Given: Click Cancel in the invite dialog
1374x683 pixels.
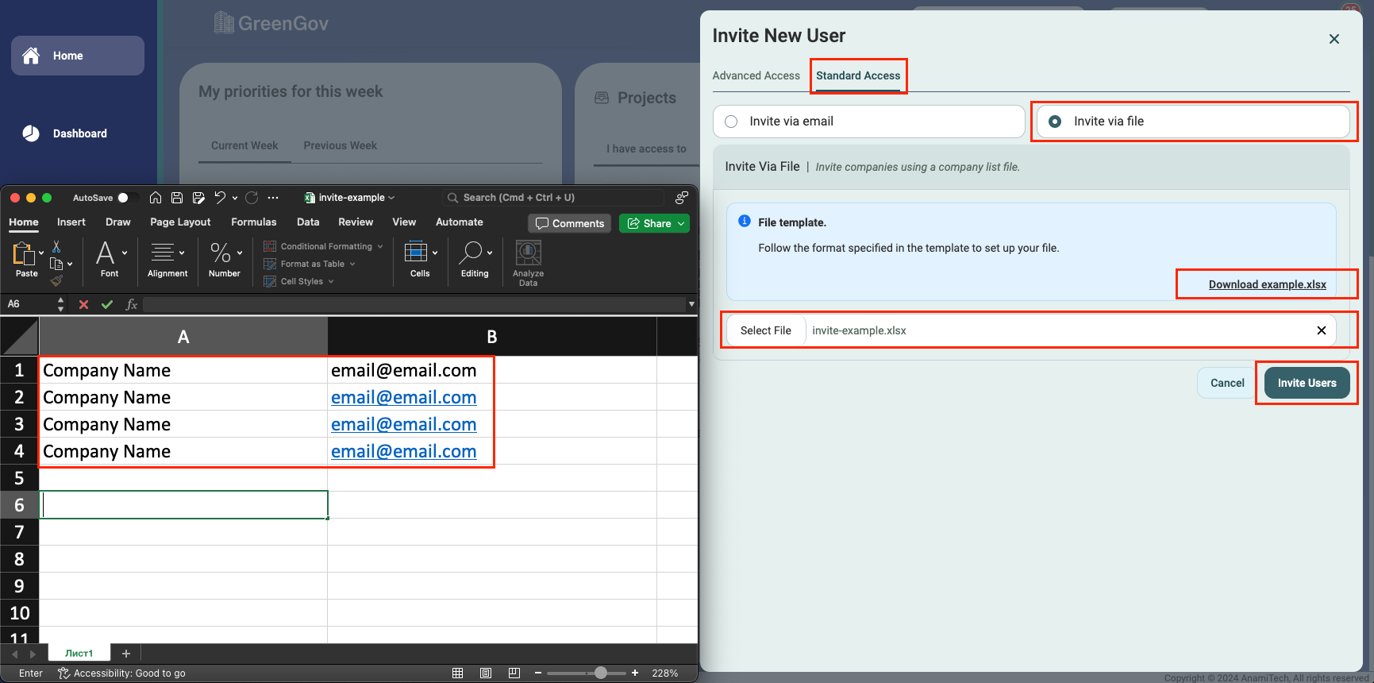Looking at the screenshot, I should pyautogui.click(x=1227, y=383).
